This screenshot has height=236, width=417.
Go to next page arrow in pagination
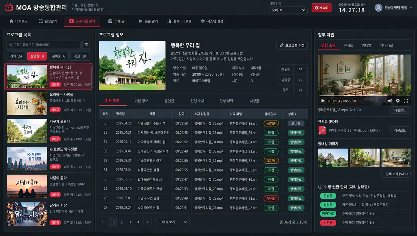pos(147,222)
